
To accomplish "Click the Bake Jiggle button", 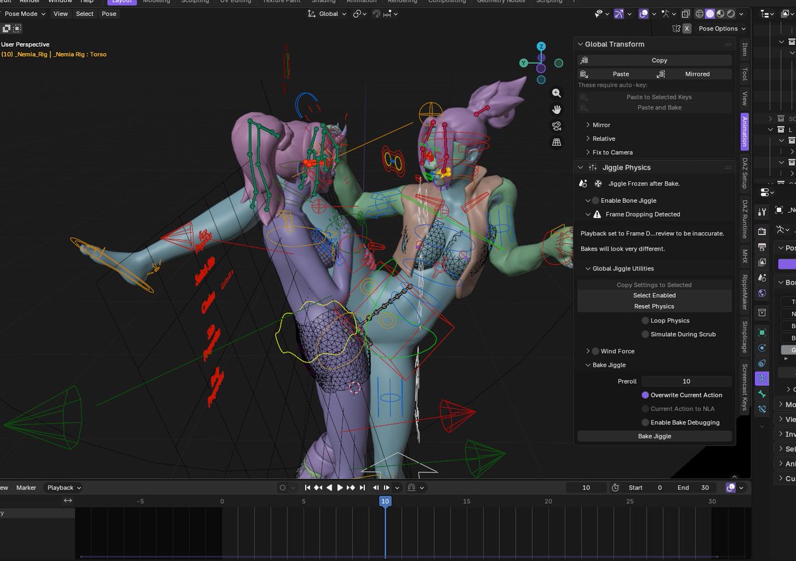I will coord(655,436).
